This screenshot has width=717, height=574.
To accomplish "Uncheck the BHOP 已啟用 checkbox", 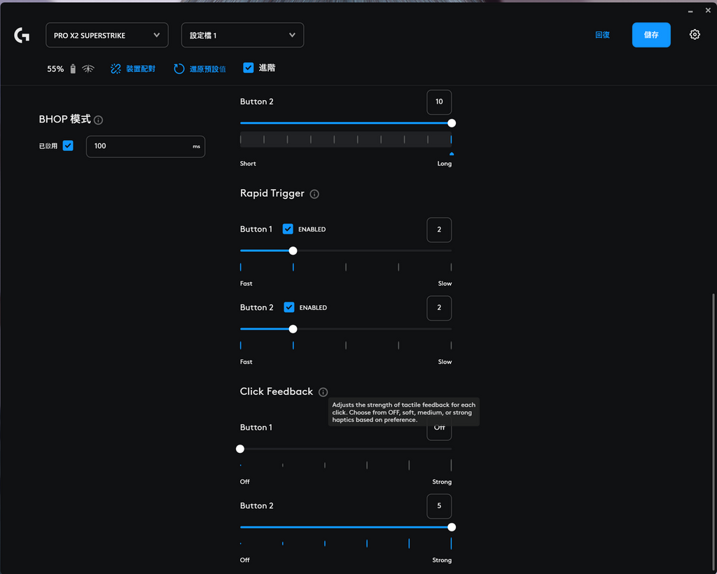I will [x=68, y=146].
